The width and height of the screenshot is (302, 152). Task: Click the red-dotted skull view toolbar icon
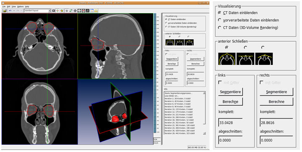click(84, 11)
